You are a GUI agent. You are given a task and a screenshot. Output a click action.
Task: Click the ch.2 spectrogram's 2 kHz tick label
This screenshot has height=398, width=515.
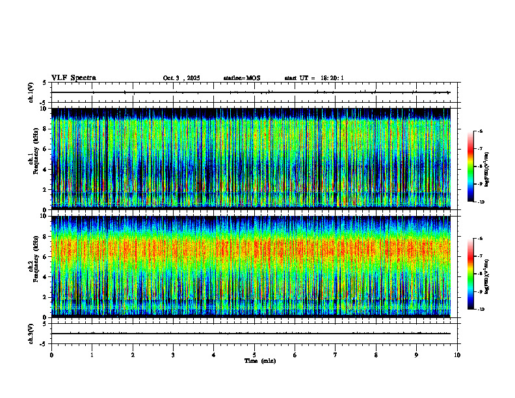pyautogui.click(x=45, y=297)
